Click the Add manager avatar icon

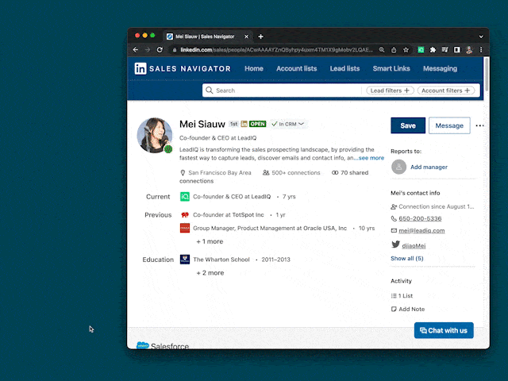coord(398,167)
